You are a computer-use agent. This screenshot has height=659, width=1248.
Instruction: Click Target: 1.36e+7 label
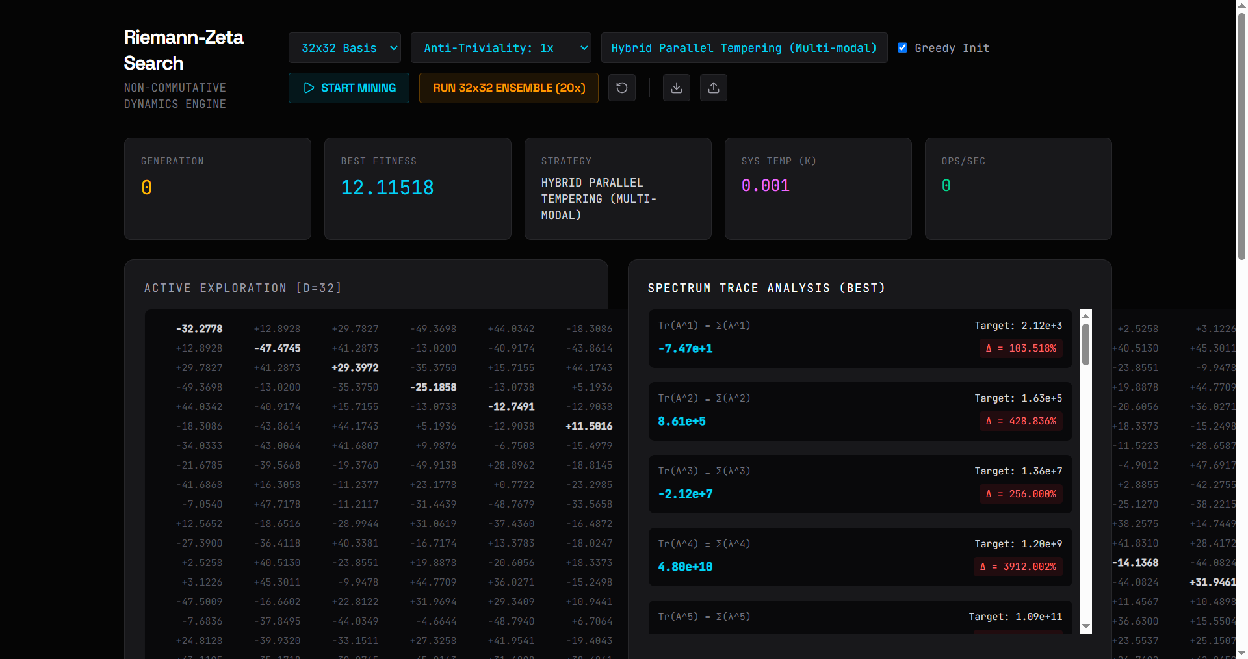pos(1019,471)
